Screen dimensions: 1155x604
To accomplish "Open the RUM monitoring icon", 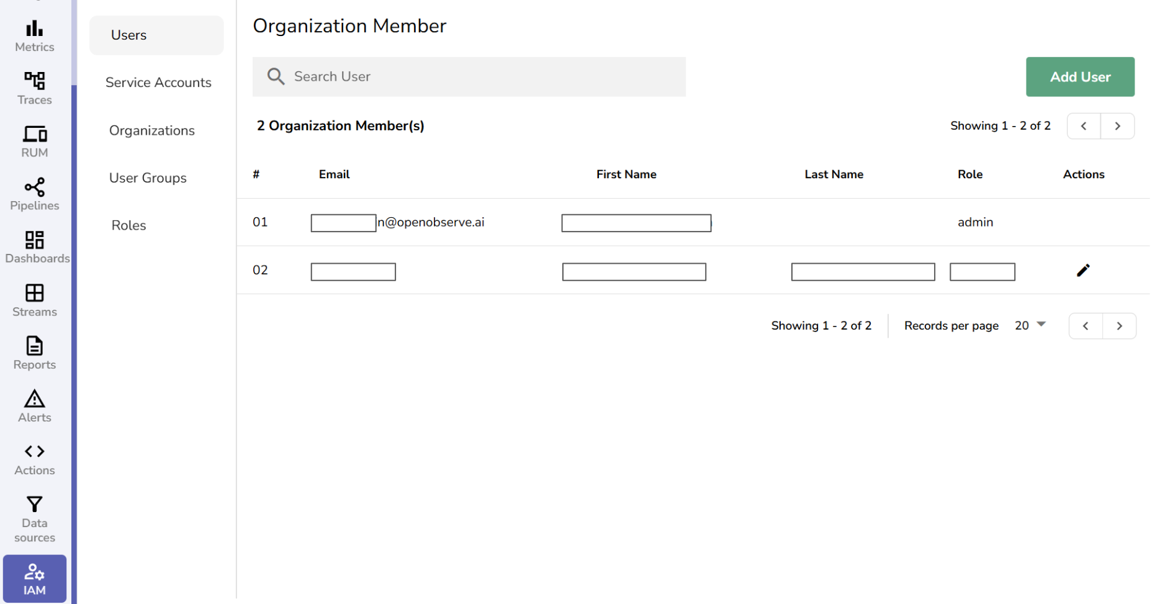I will click(x=35, y=134).
